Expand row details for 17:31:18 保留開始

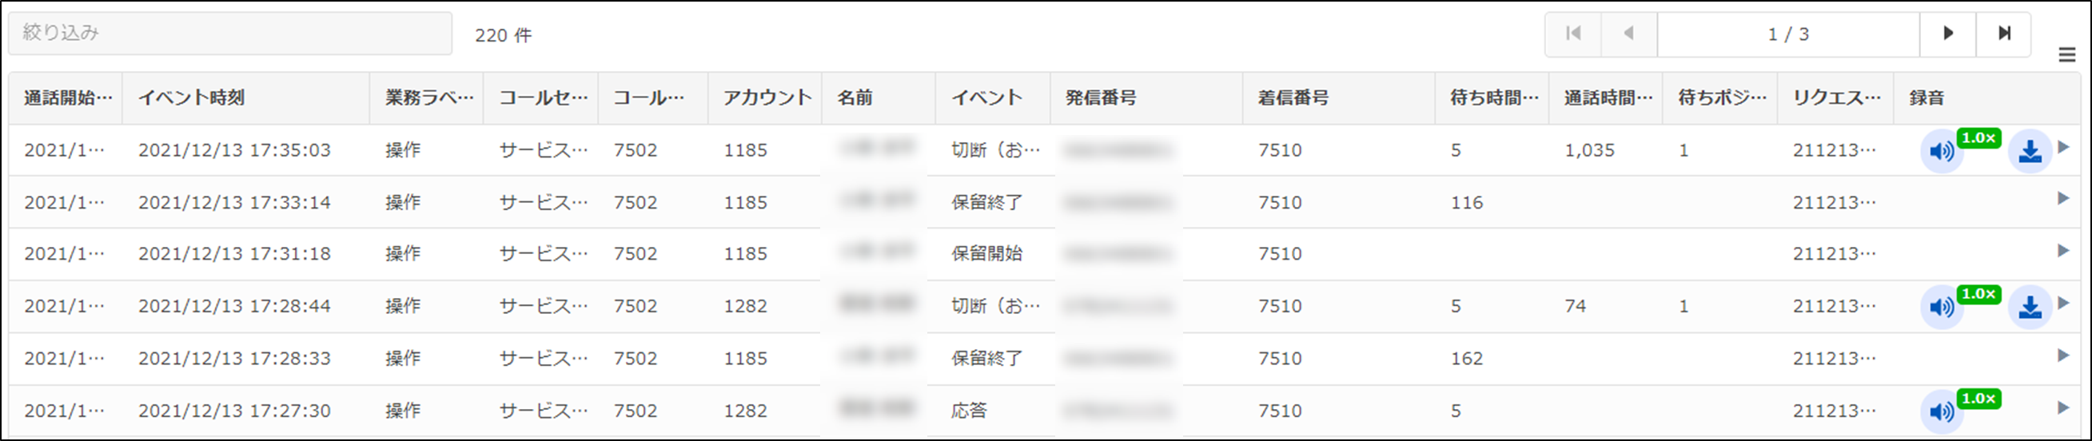[x=2062, y=251]
